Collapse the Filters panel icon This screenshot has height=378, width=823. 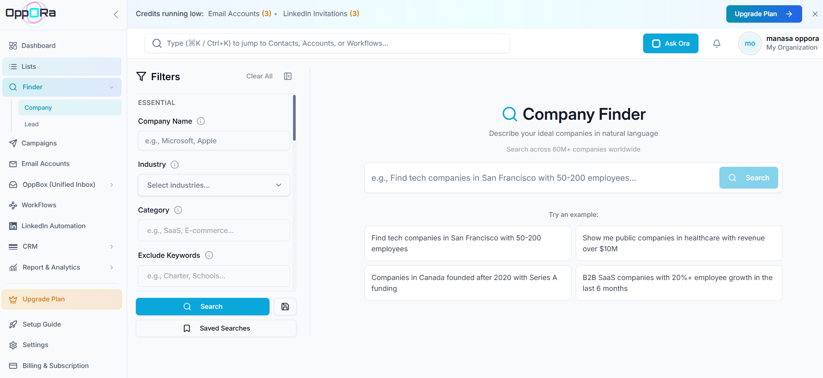pos(288,76)
